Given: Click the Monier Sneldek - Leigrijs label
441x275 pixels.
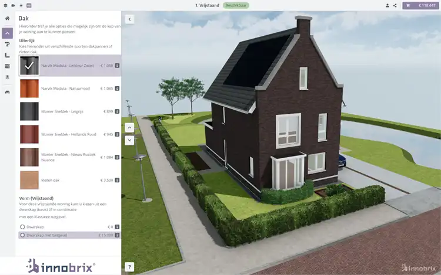Looking at the screenshot, I should tap(62, 111).
